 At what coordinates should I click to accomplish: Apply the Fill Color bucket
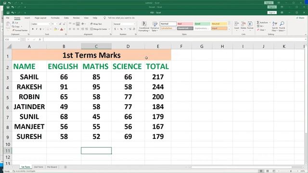coord(55,29)
